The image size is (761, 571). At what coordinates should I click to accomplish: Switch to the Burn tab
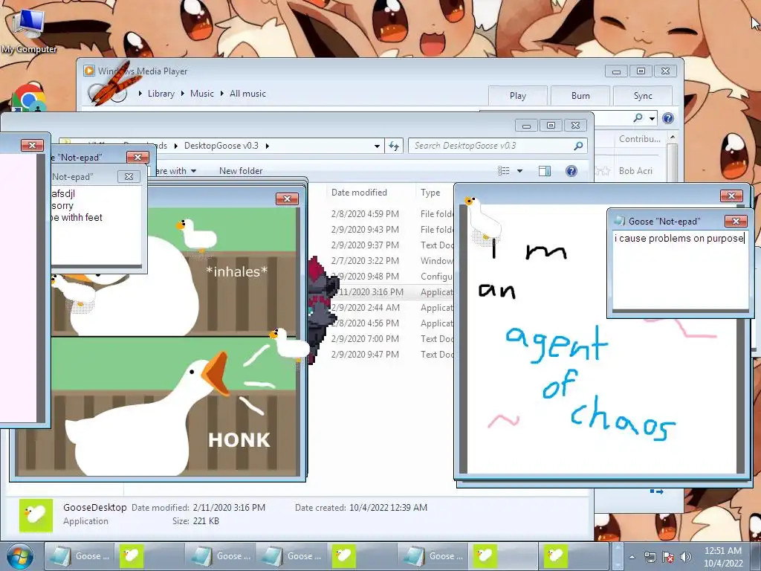(x=580, y=96)
